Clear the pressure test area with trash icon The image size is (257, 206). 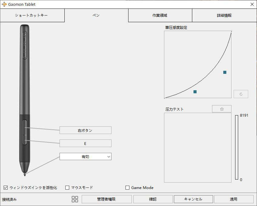221,109
